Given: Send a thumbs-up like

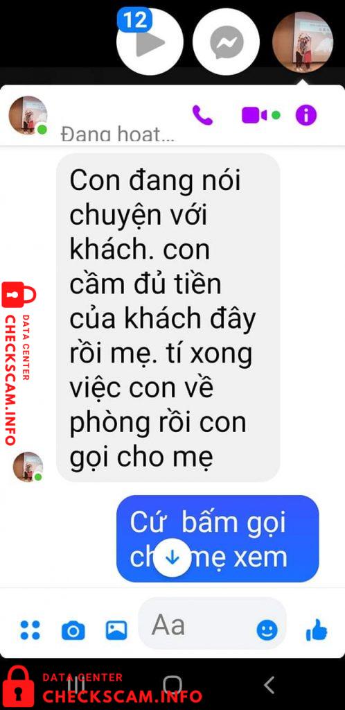Looking at the screenshot, I should (316, 630).
